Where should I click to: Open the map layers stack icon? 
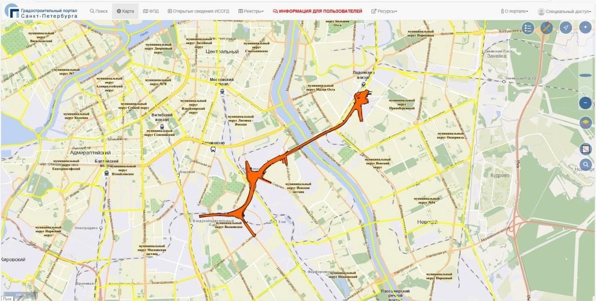tap(586, 122)
